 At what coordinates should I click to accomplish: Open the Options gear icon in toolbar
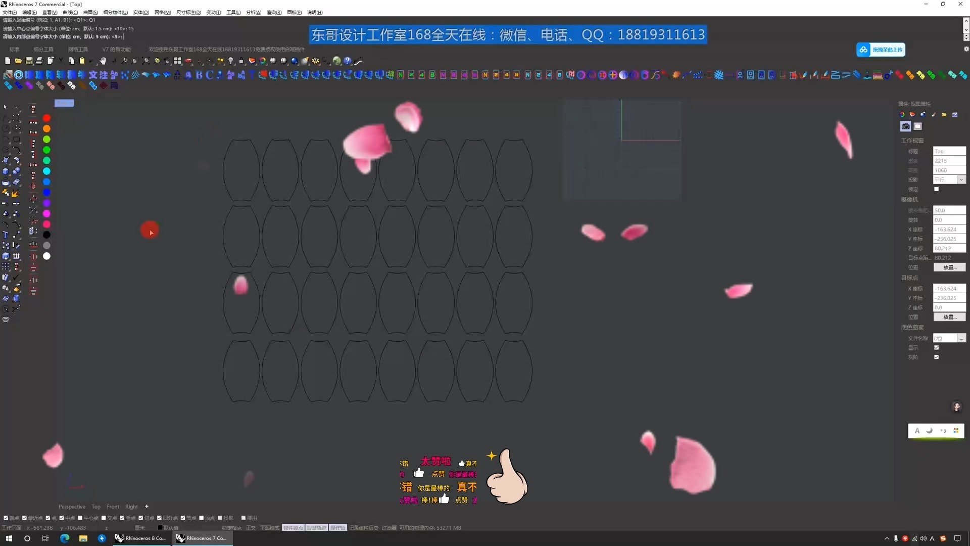(316, 61)
